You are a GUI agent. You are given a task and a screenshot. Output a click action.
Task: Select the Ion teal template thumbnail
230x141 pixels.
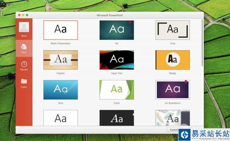(117, 30)
